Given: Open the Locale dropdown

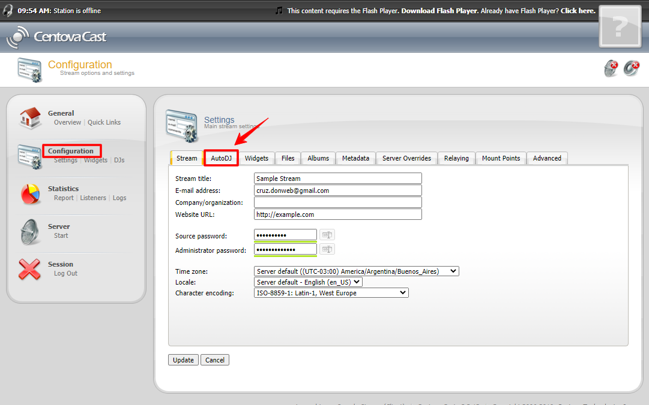Looking at the screenshot, I should click(309, 282).
